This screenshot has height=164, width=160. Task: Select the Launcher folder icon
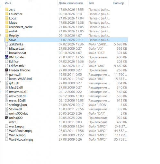click(x=7, y=14)
